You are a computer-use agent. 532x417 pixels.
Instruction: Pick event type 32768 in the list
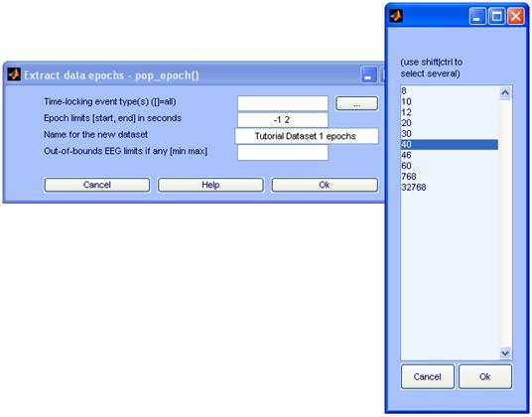click(x=450, y=188)
